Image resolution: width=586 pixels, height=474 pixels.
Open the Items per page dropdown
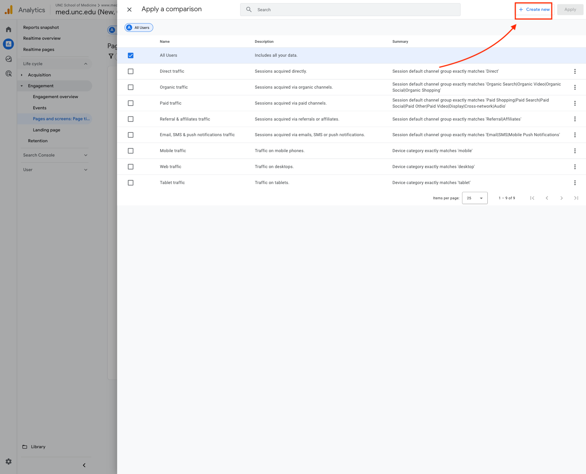(x=474, y=198)
